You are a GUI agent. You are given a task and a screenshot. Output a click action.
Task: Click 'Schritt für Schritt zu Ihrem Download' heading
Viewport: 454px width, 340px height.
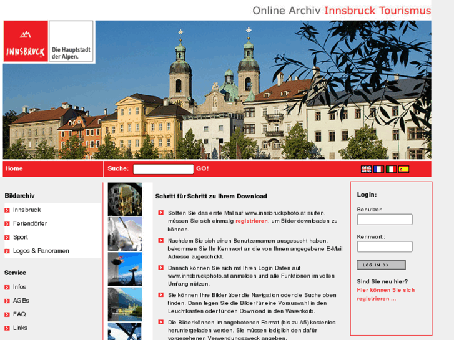pos(211,196)
